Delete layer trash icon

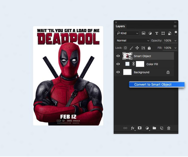click(x=169, y=128)
